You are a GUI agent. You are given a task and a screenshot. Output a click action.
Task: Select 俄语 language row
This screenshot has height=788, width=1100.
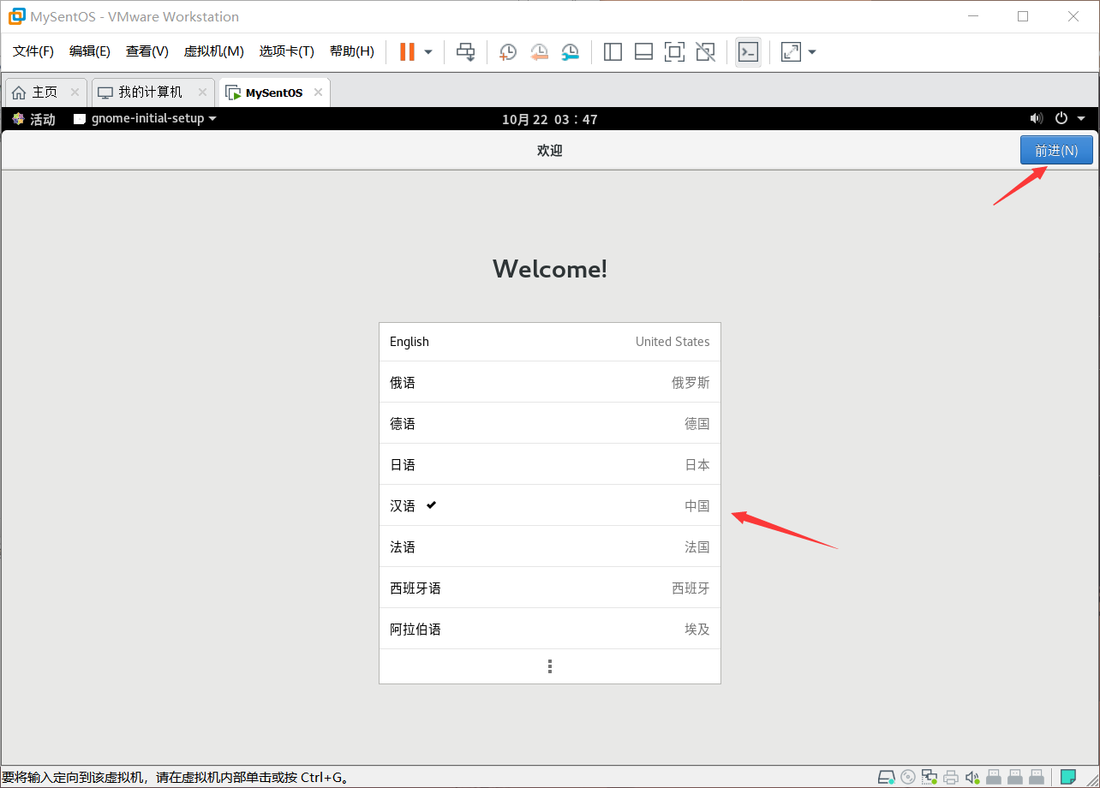tap(550, 382)
